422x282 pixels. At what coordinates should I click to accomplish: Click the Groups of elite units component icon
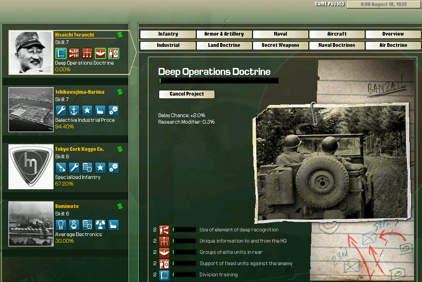164,252
